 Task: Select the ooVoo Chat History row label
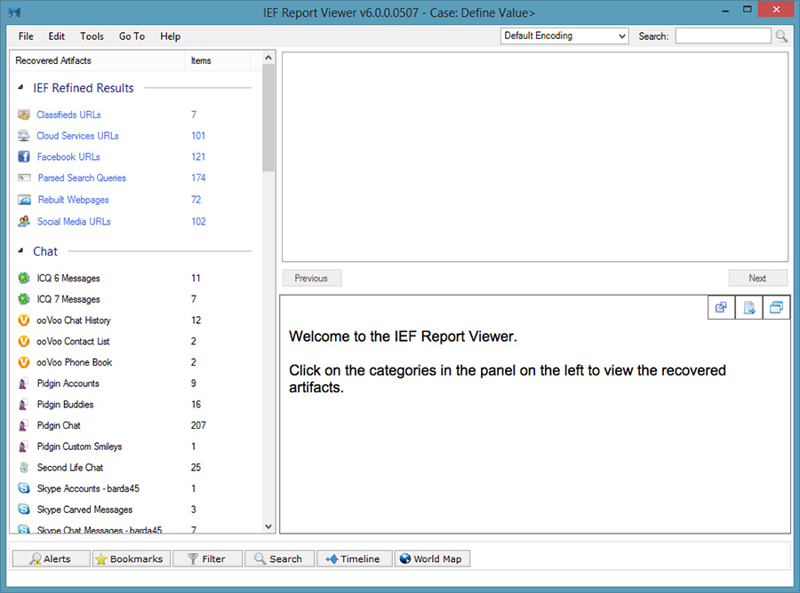click(x=74, y=320)
